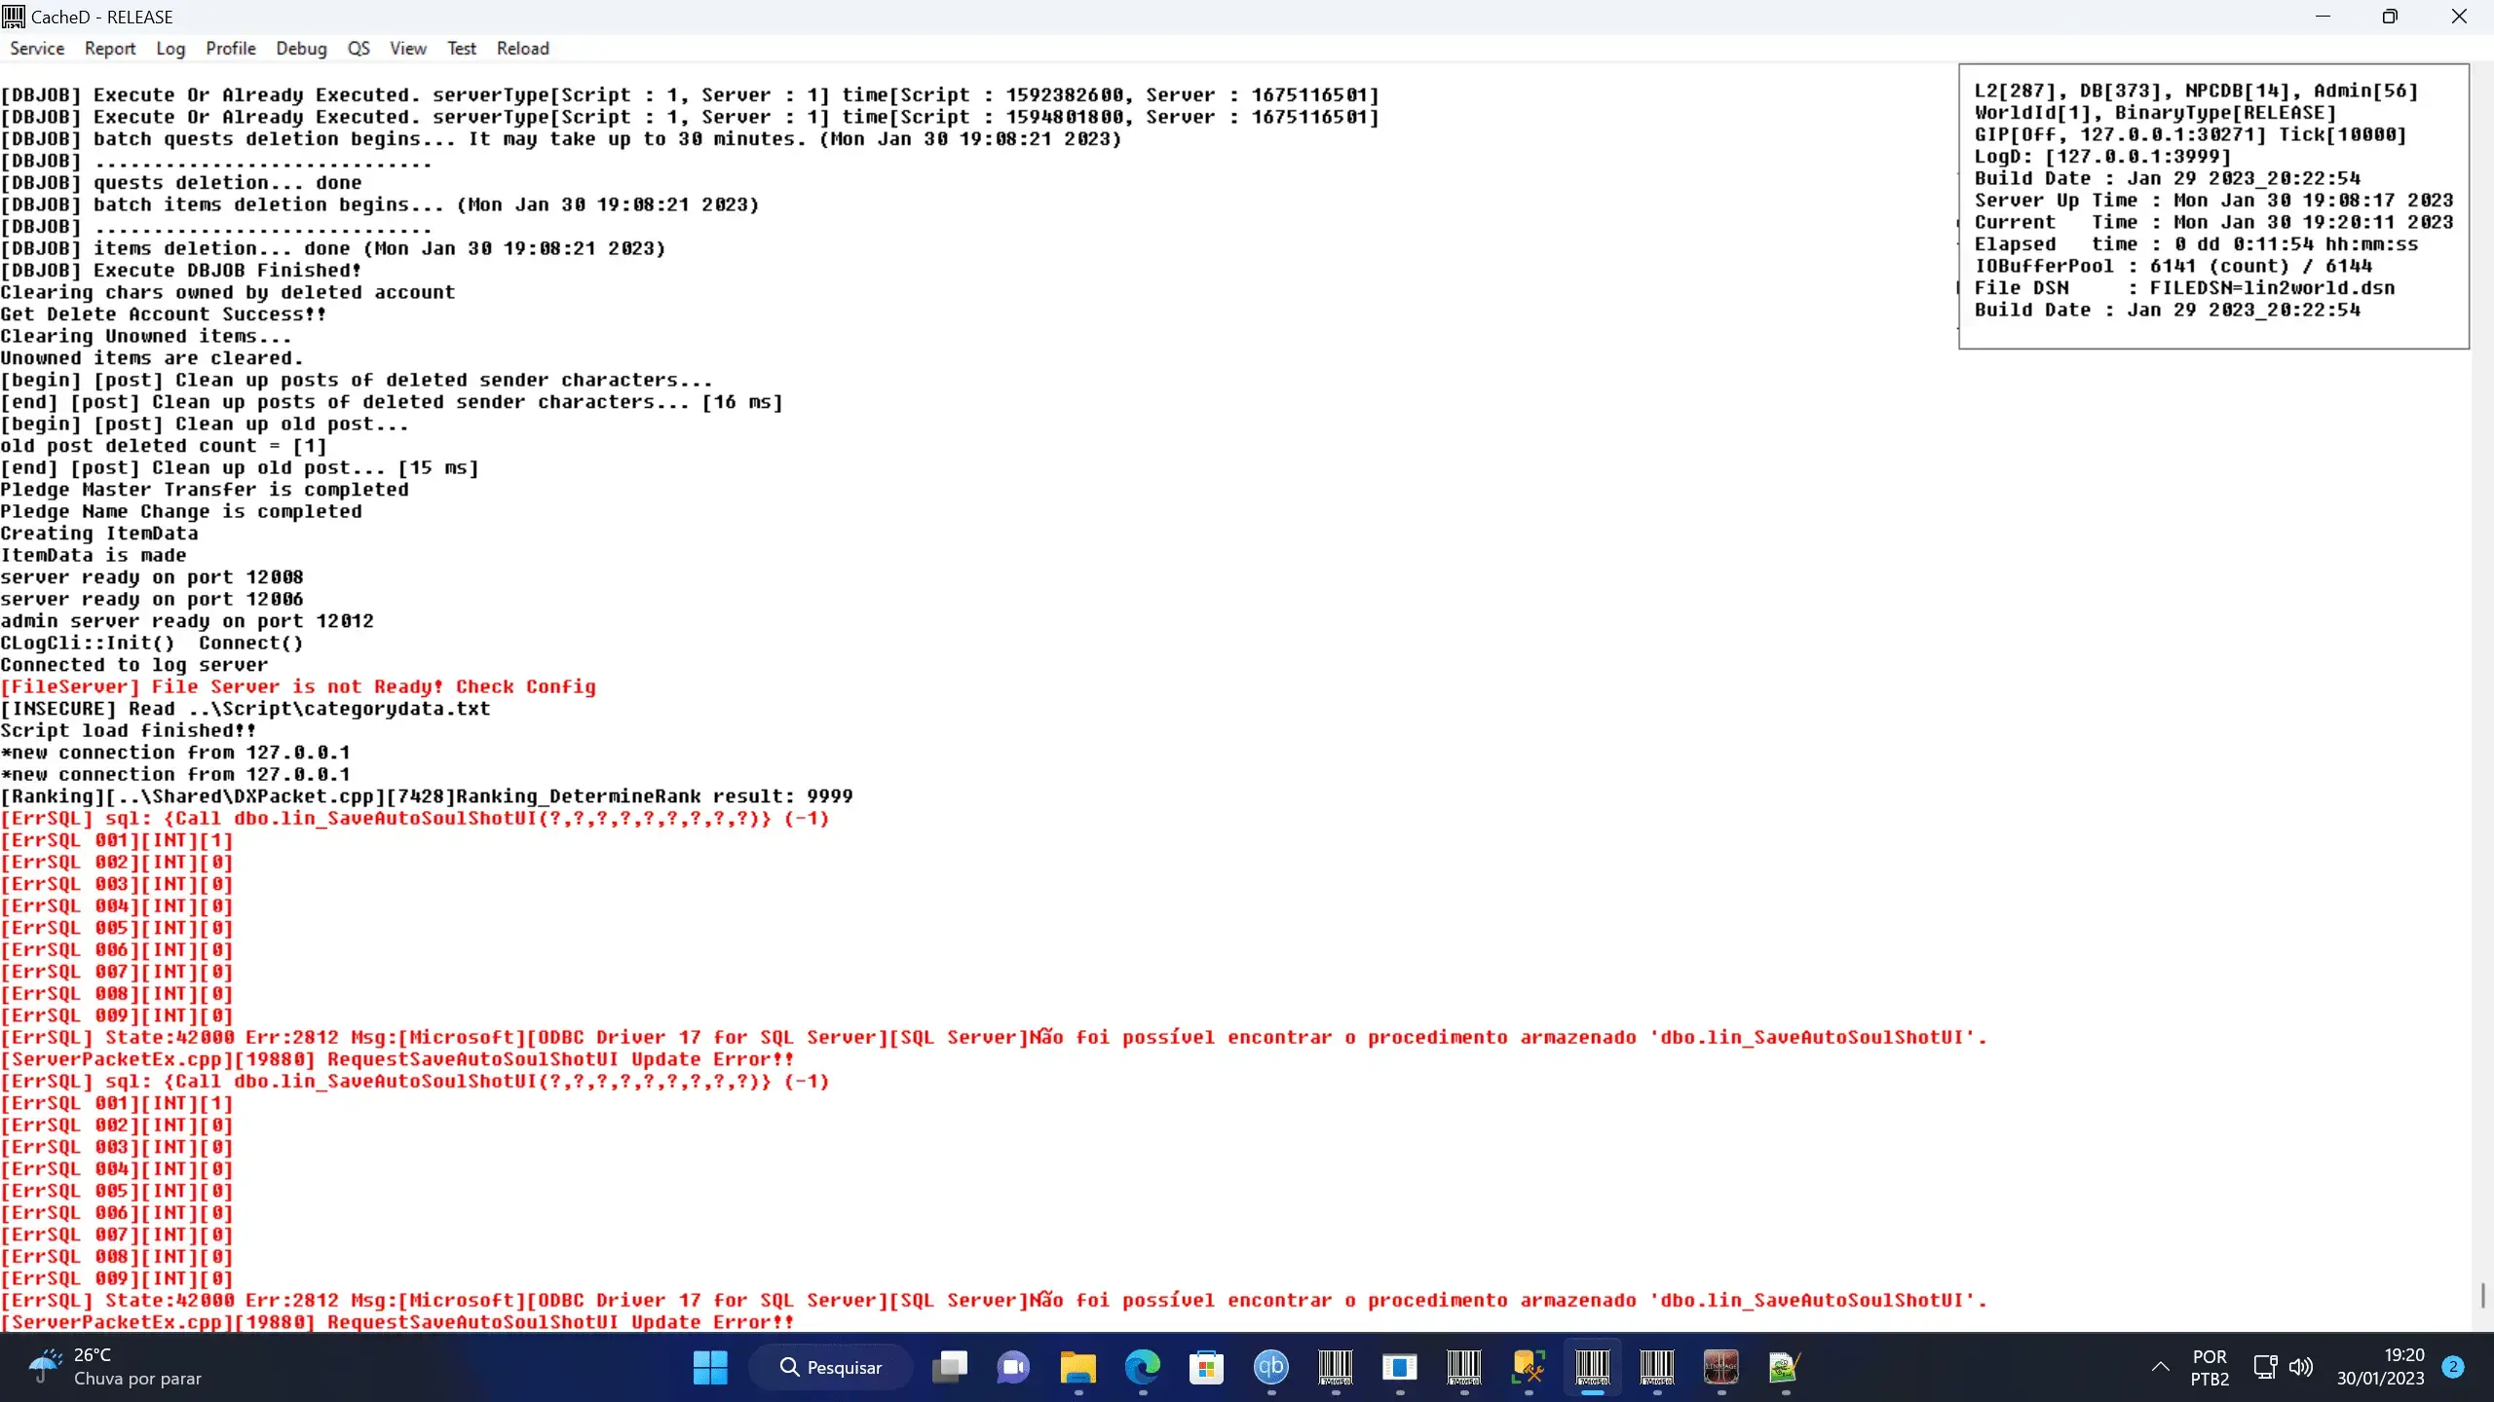This screenshot has width=2494, height=1402.
Task: Click 'IOBufferPool : 6141' status line
Action: pyautogui.click(x=2173, y=266)
